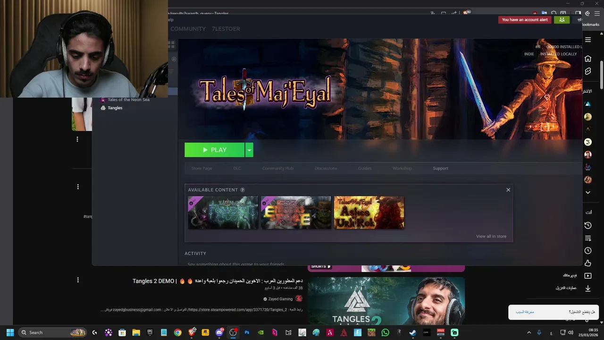Open the Tangles 2 DEMO video title
Viewport: 604px width, 340px height.
218,281
